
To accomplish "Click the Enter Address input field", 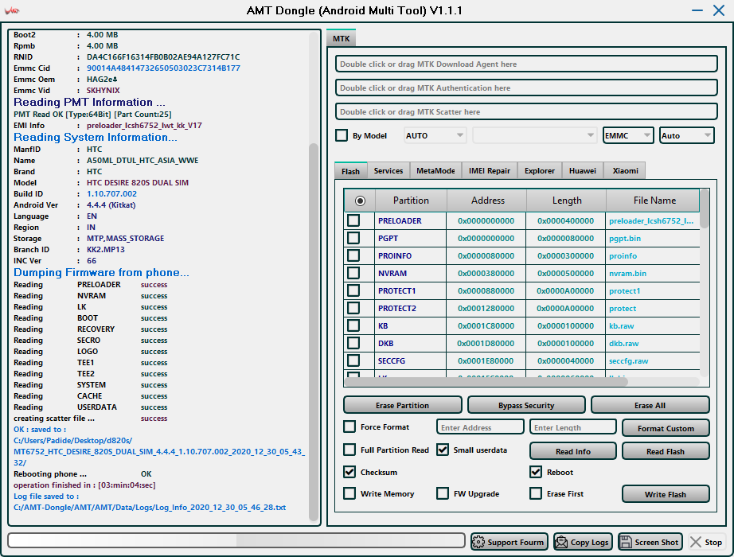I will 480,427.
